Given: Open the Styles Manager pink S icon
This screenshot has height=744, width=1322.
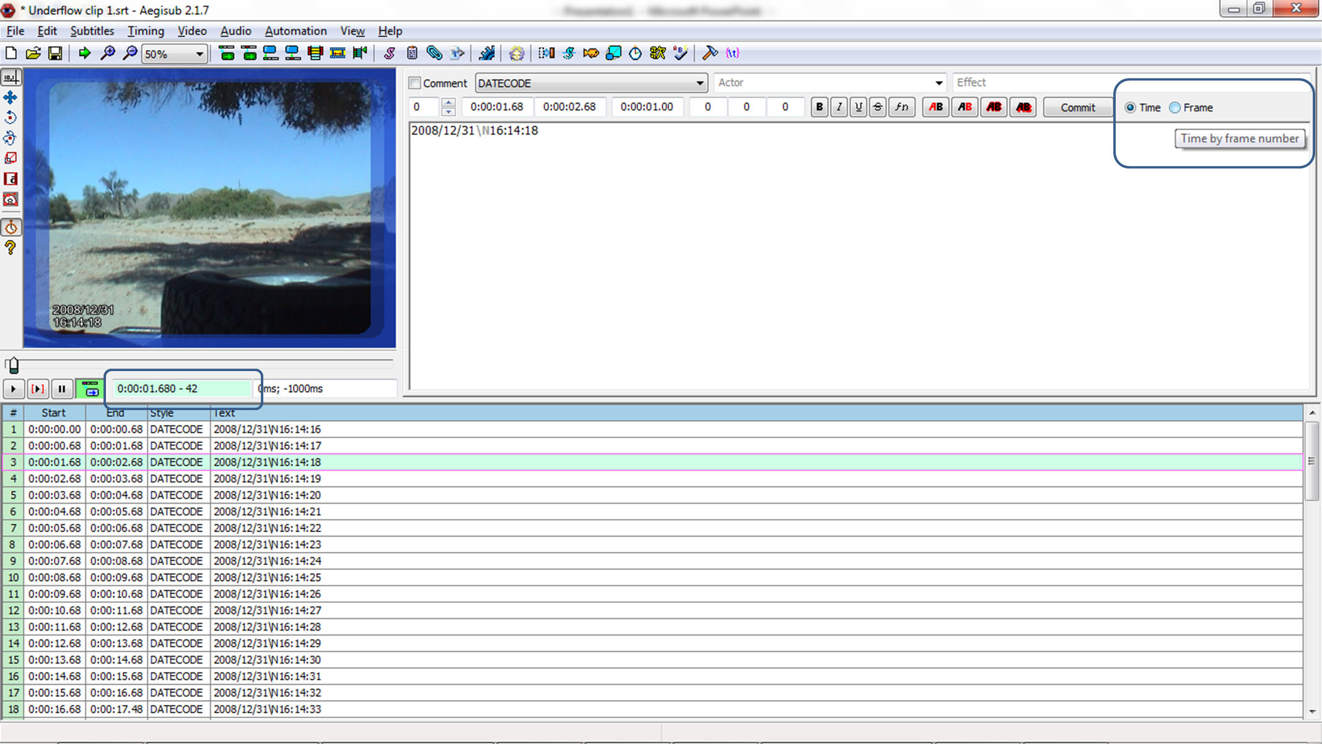Looking at the screenshot, I should point(389,53).
